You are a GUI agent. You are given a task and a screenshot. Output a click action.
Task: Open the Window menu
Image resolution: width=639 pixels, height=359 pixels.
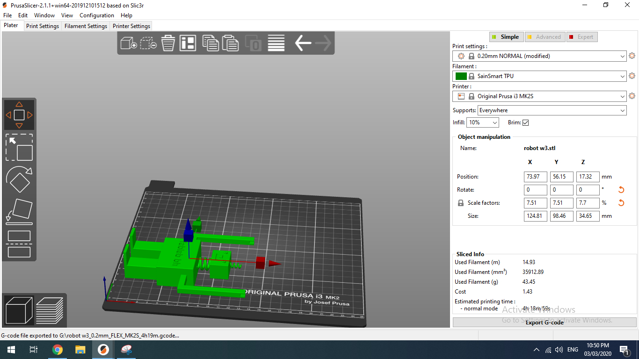click(x=44, y=15)
